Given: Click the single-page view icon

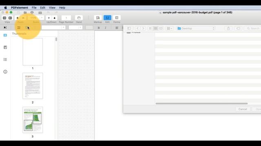Looking at the screenshot, I should [x=4, y=18].
